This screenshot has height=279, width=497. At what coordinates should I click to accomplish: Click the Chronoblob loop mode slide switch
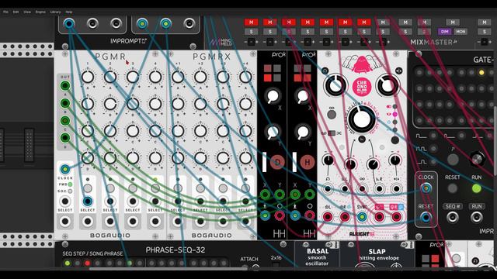coord(332,133)
